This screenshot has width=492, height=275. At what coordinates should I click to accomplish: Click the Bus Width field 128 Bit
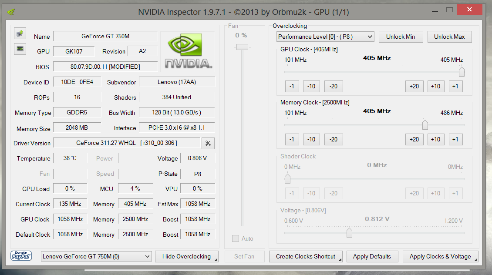tap(177, 112)
